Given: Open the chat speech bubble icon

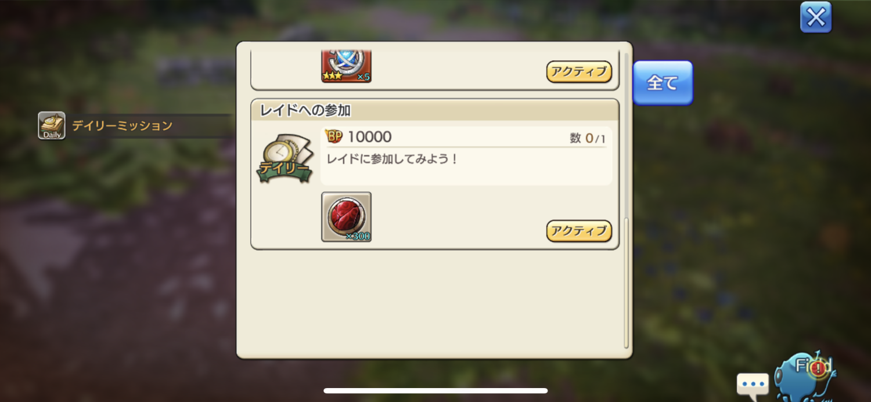Looking at the screenshot, I should pyautogui.click(x=753, y=384).
